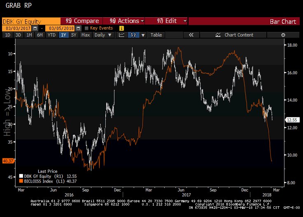Select the 1Y time range
The height and width of the screenshot is (217, 303).
tap(63, 35)
